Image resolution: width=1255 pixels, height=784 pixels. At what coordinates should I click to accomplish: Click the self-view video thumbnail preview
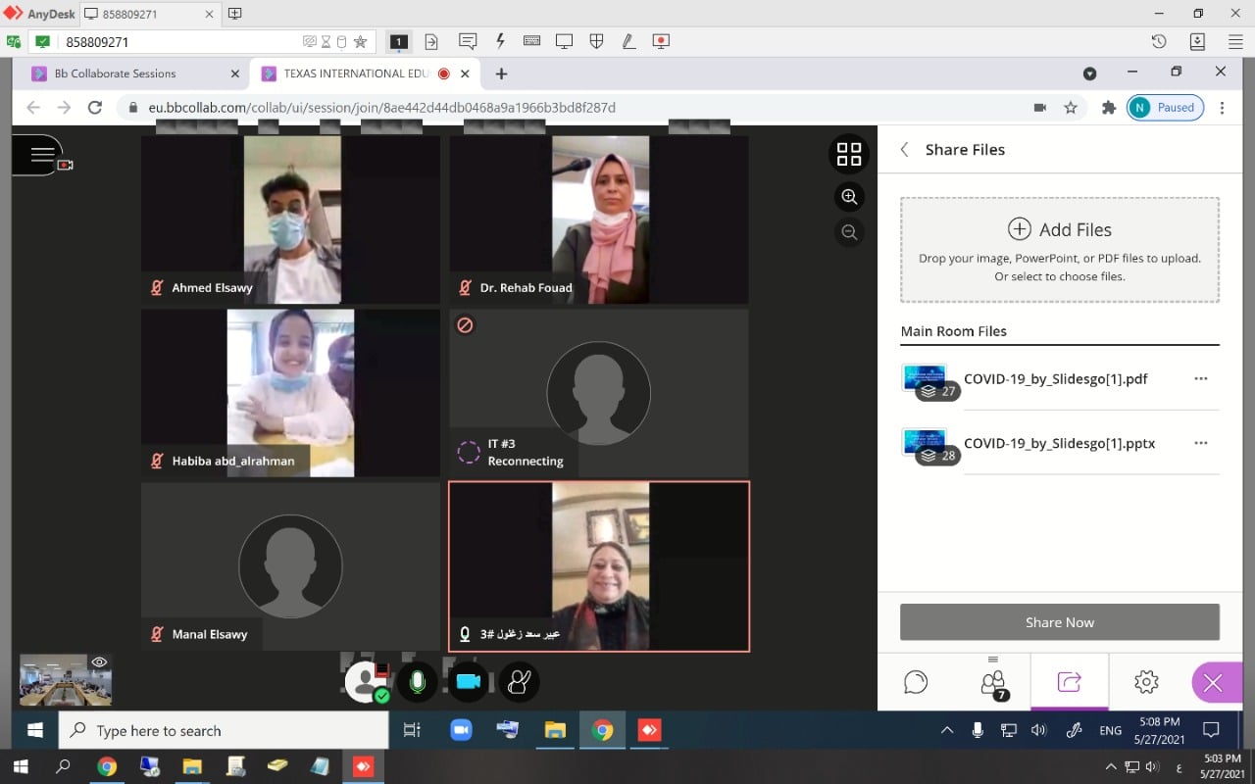66,680
